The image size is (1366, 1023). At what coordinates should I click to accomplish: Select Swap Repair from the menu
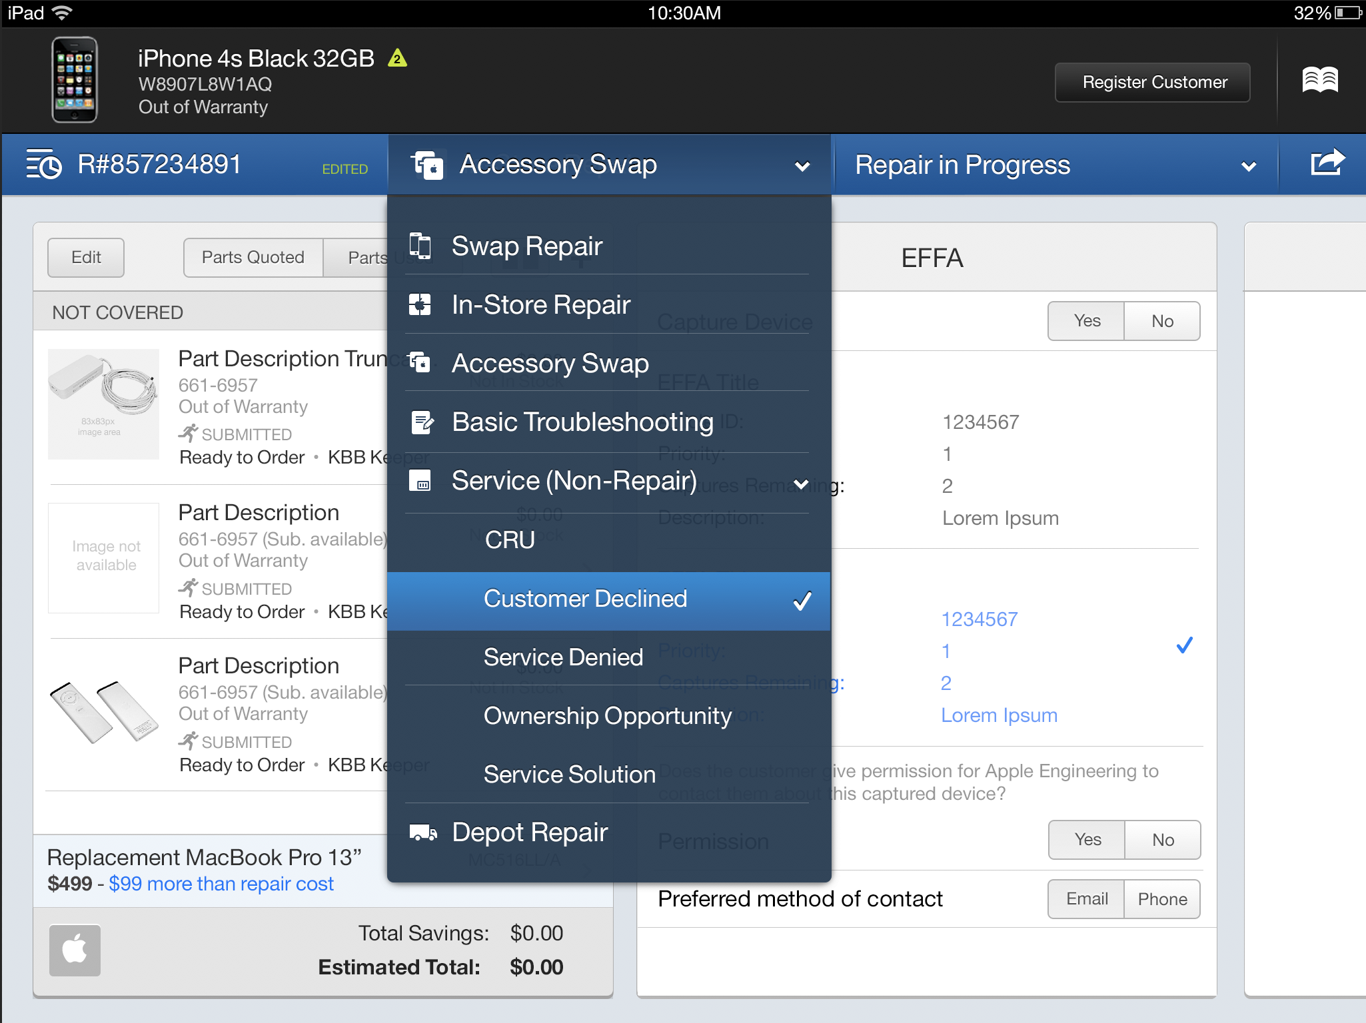pos(609,246)
